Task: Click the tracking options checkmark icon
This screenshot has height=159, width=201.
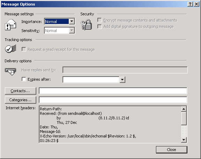Action: [10, 49]
